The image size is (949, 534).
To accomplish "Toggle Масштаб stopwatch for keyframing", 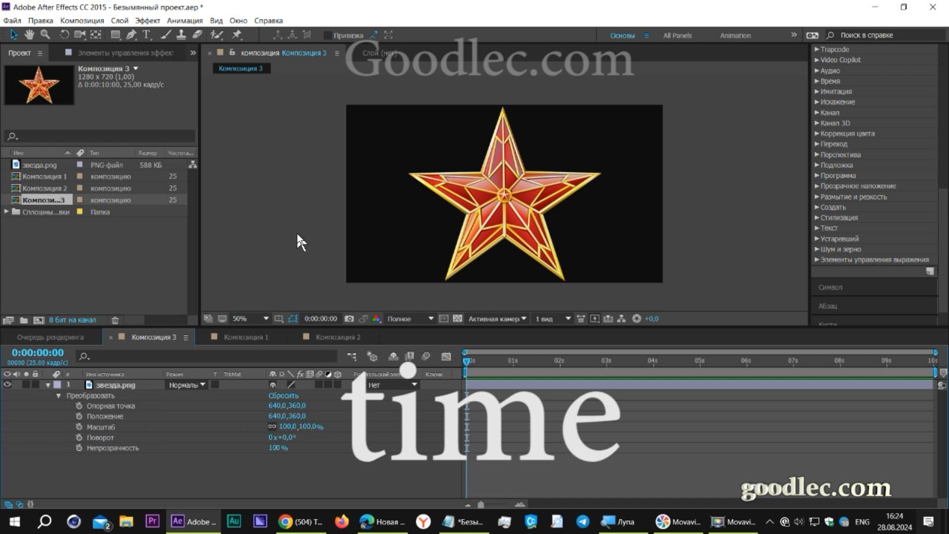I will 79,427.
